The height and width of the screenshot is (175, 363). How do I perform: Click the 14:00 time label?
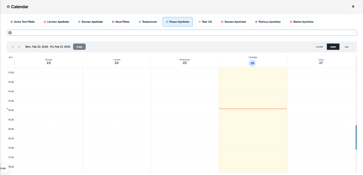[x=11, y=91]
